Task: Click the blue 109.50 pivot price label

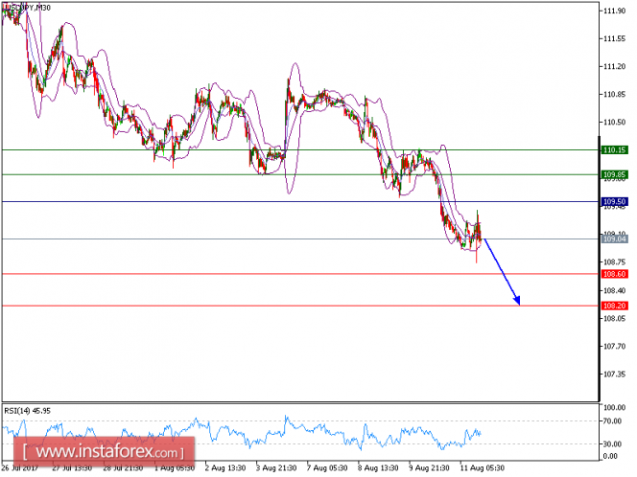Action: (x=614, y=201)
